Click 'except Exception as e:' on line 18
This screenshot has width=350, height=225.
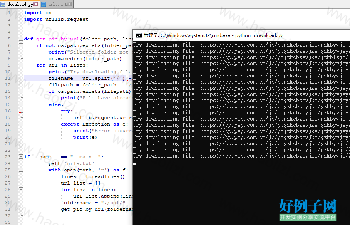point(94,124)
